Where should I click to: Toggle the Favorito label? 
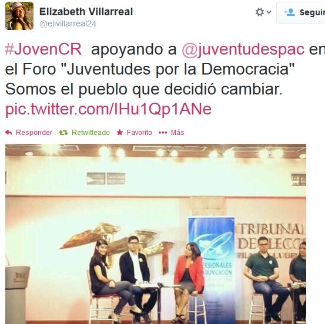coord(139,133)
